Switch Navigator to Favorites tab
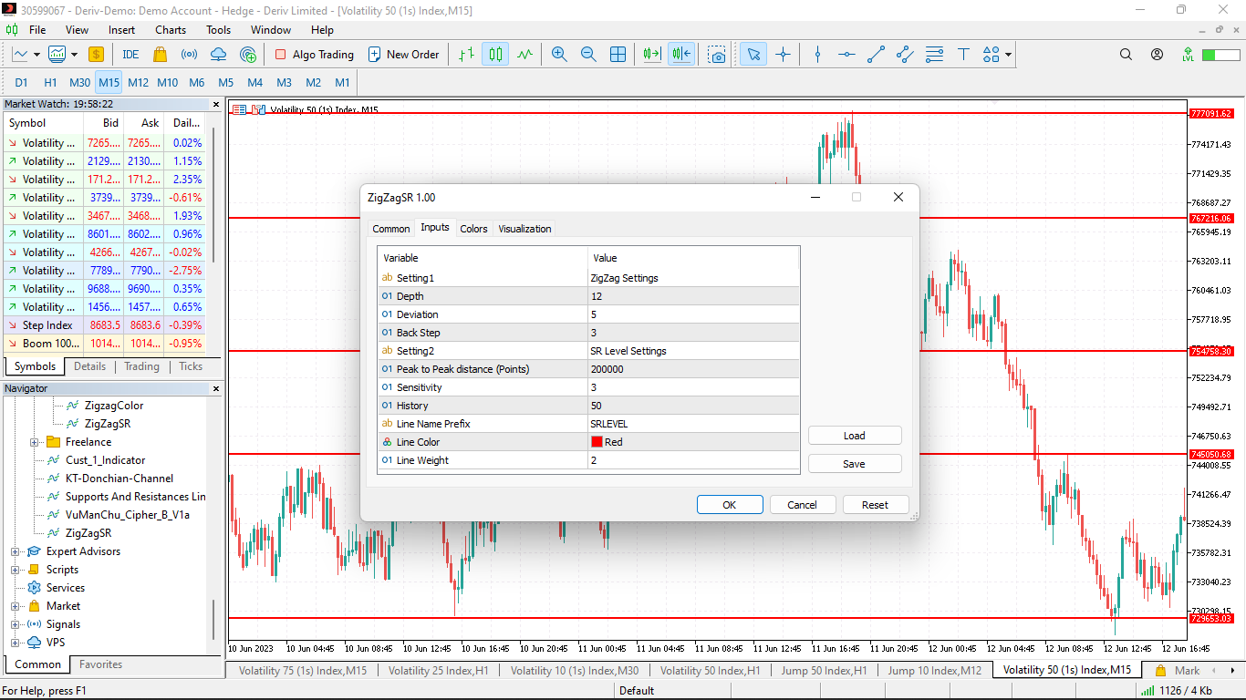Screen dimensions: 1246x700 [x=100, y=664]
